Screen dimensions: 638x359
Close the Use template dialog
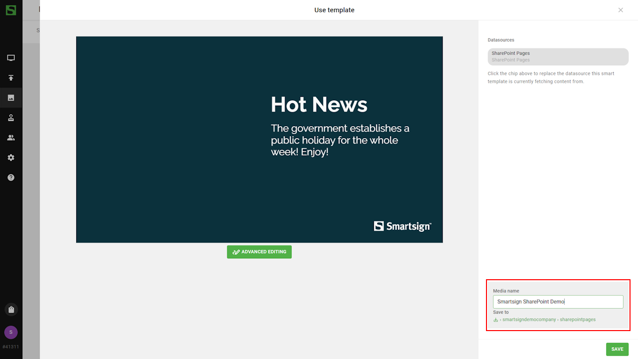point(621,10)
